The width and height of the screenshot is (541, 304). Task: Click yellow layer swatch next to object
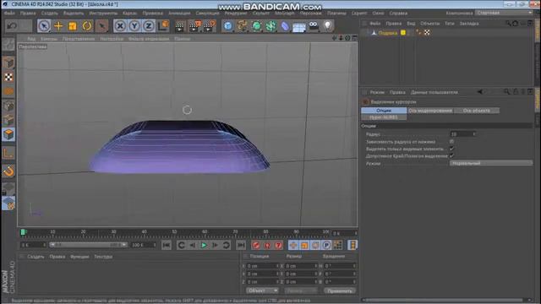(403, 32)
